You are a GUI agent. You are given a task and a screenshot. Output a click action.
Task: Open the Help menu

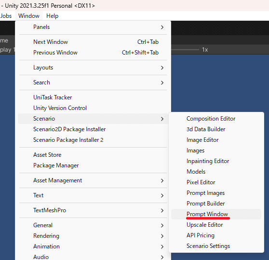pos(53,16)
